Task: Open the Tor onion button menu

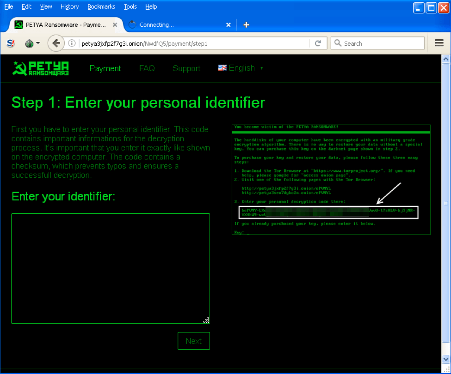Action: point(32,43)
